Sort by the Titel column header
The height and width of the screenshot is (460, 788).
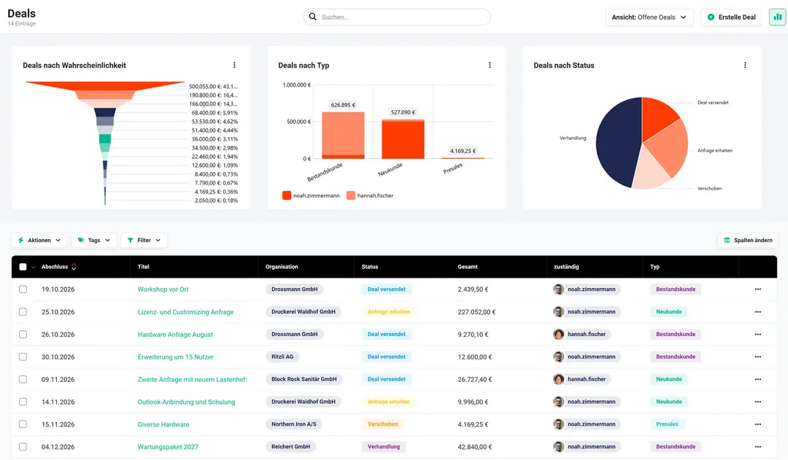(x=143, y=267)
